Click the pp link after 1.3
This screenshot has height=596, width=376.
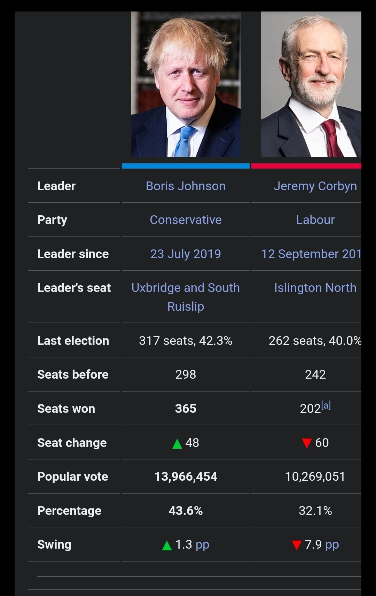pyautogui.click(x=202, y=544)
